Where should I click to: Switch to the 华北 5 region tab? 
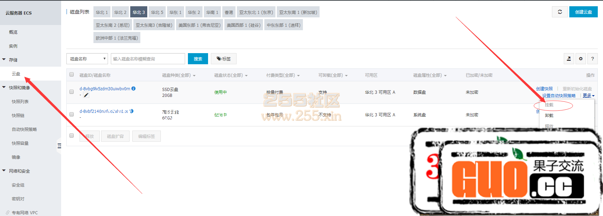coord(157,12)
